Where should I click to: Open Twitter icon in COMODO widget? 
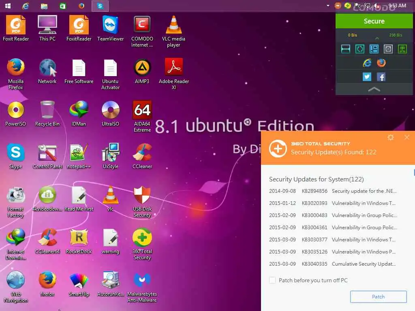(x=367, y=77)
